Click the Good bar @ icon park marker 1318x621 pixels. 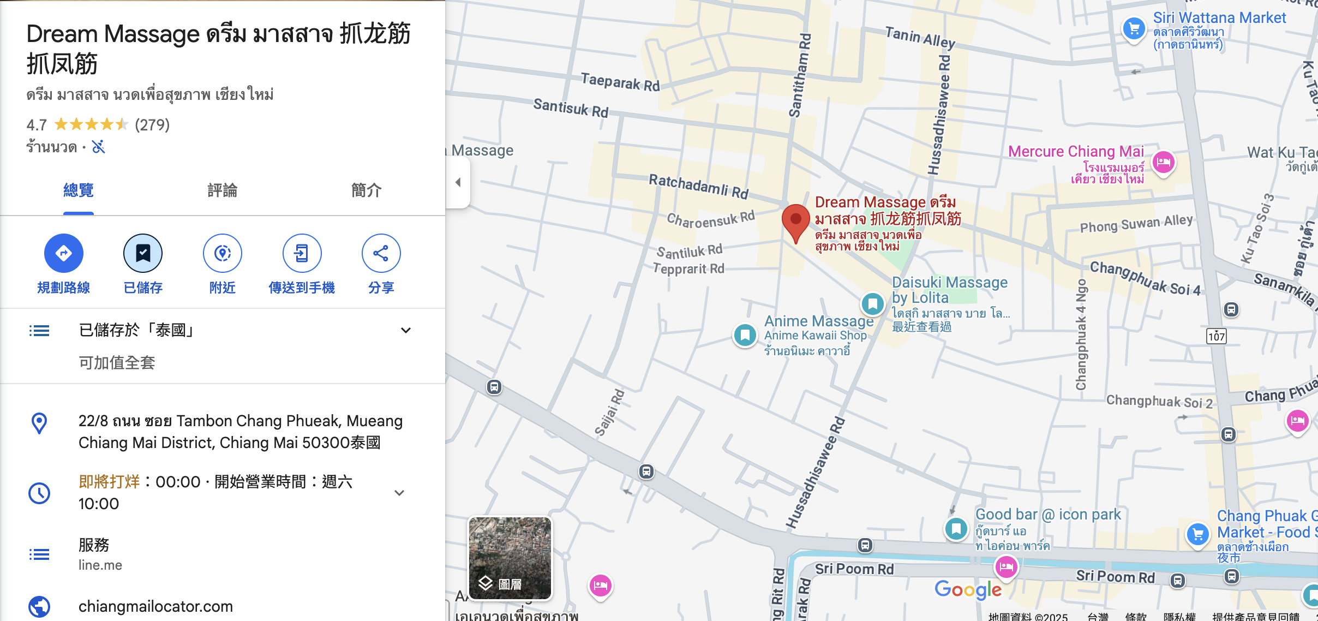[x=956, y=528]
